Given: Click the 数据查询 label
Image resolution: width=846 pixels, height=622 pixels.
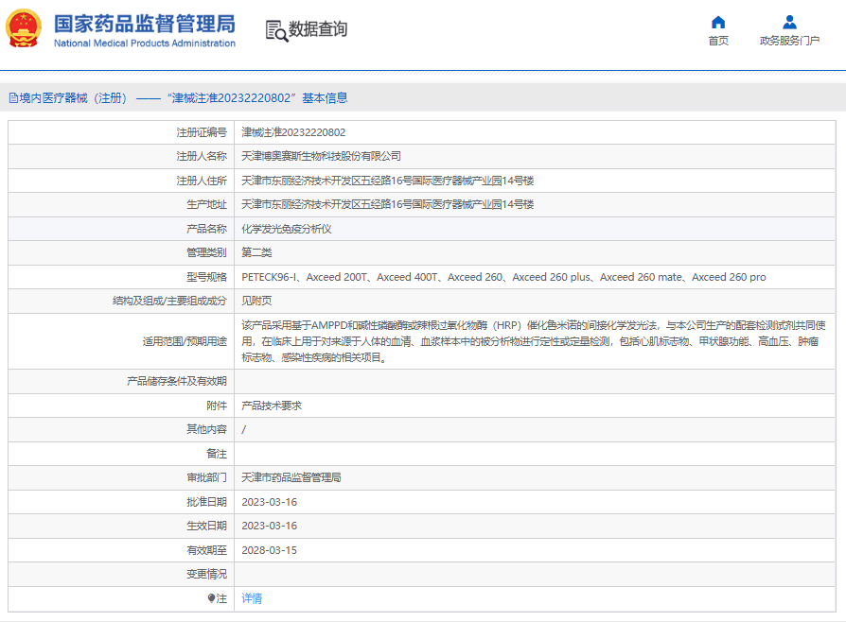Looking at the screenshot, I should (318, 29).
